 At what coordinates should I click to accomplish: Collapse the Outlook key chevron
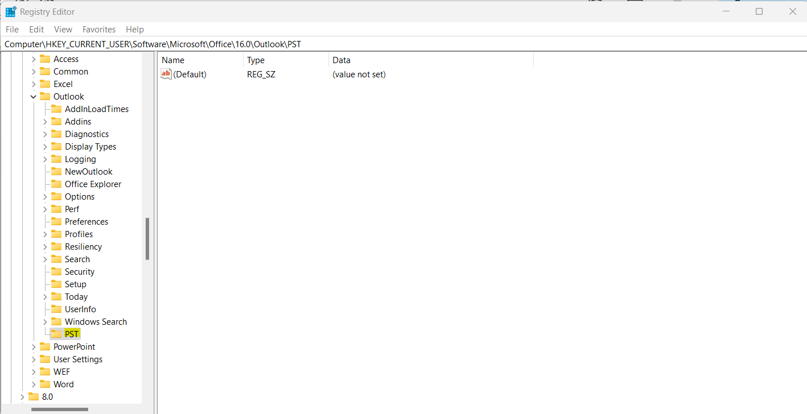coord(34,97)
